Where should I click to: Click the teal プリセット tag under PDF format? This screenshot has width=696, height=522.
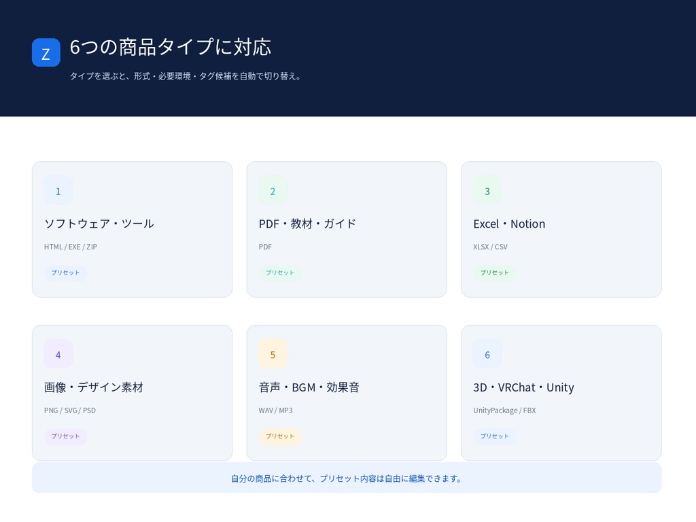(280, 273)
